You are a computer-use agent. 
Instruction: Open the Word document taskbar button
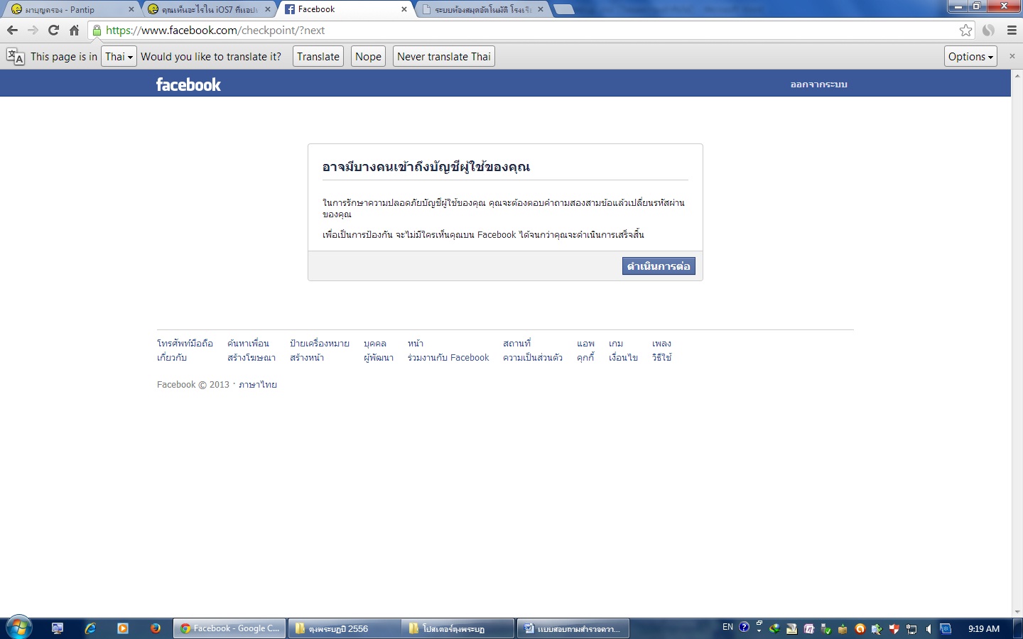[x=573, y=628]
